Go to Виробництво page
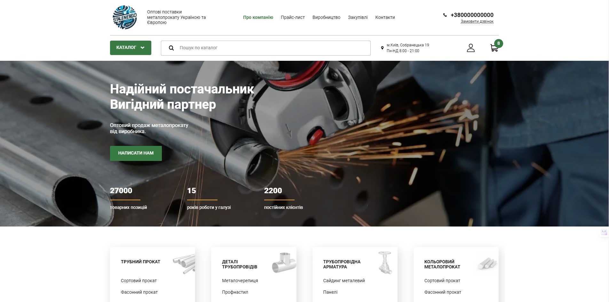609x302 pixels. (x=326, y=17)
